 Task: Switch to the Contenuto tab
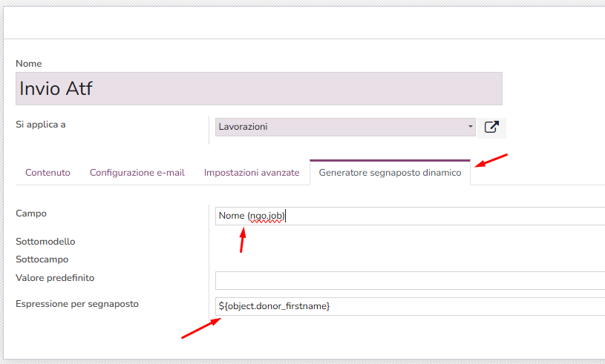pos(48,173)
